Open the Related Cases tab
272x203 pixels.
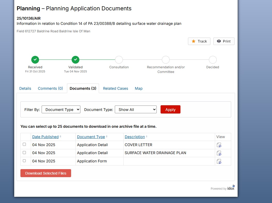coord(116,88)
